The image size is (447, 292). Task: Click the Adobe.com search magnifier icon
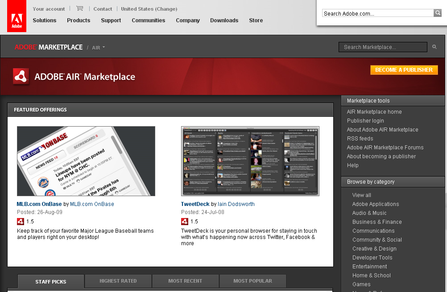pos(438,13)
